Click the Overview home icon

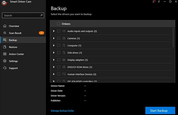point(5,26)
